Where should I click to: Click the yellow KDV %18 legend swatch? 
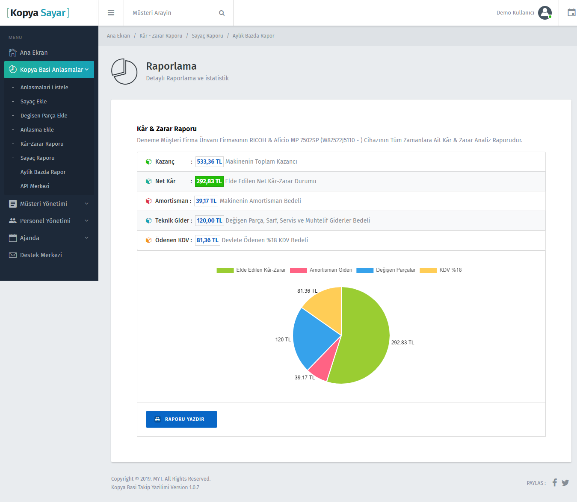[428, 270]
